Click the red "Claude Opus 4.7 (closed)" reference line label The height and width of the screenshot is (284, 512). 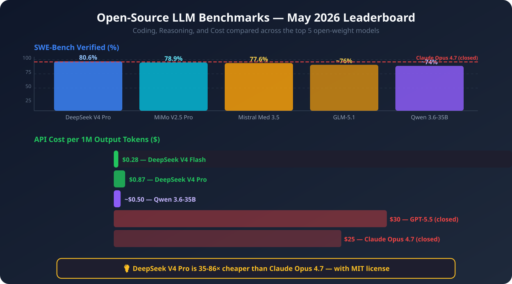447,58
